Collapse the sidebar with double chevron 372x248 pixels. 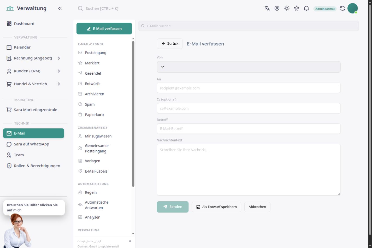[60, 8]
